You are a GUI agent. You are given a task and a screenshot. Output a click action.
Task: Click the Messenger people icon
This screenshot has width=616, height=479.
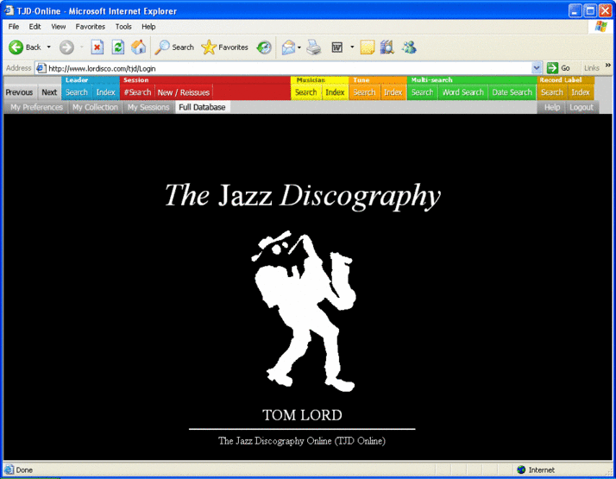point(409,47)
